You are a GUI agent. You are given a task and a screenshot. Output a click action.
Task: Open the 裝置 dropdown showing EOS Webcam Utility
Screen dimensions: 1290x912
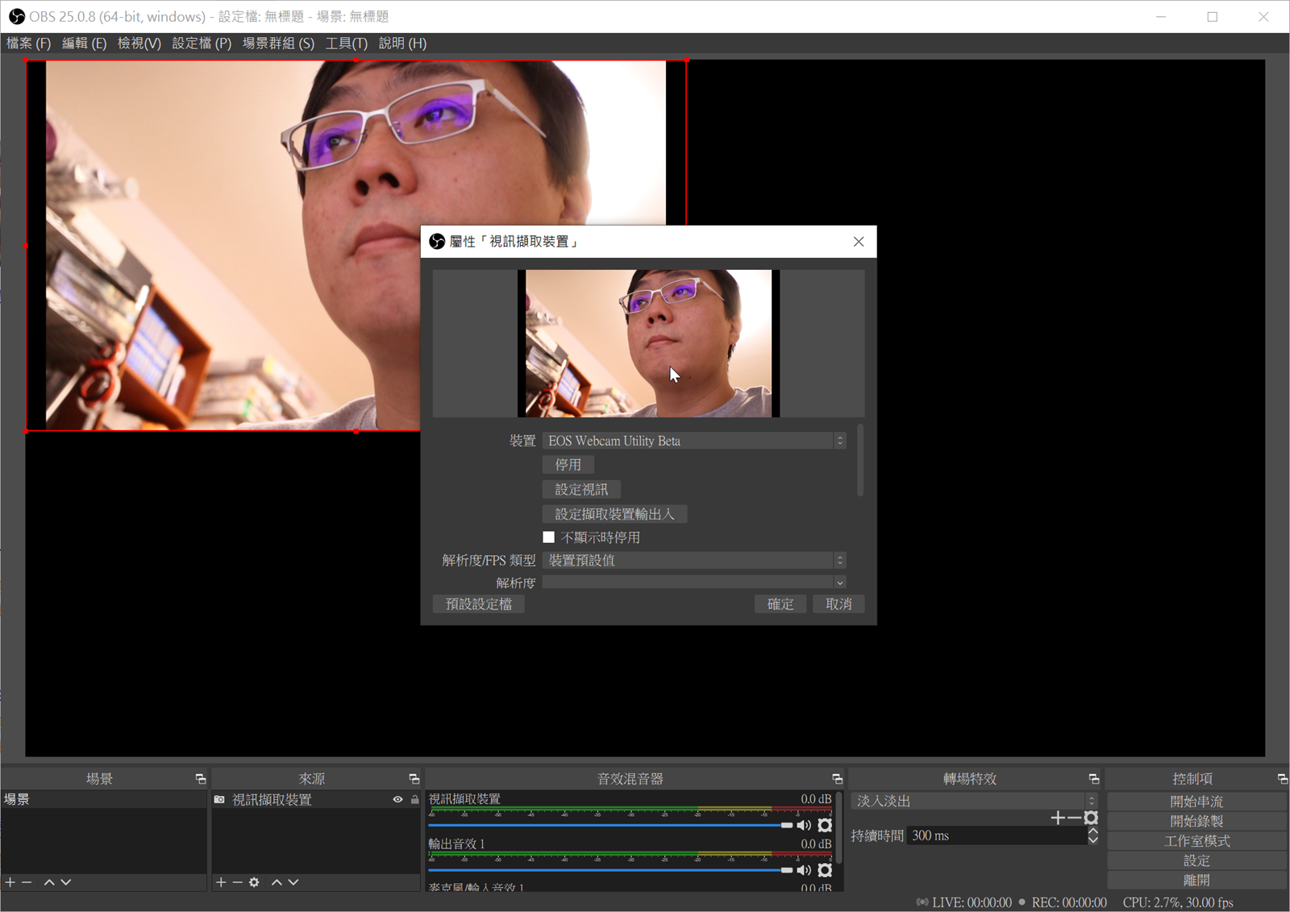pos(693,441)
